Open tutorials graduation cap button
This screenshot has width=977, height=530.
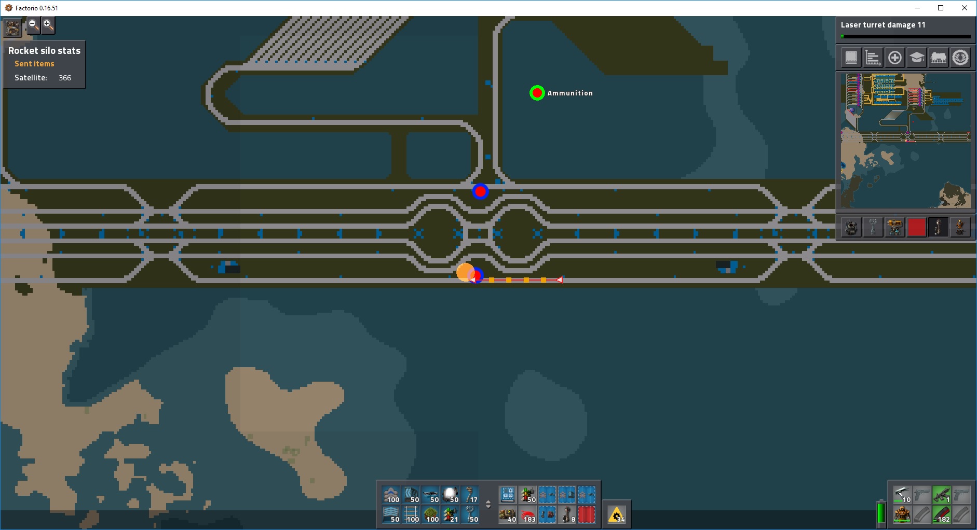pyautogui.click(x=917, y=58)
